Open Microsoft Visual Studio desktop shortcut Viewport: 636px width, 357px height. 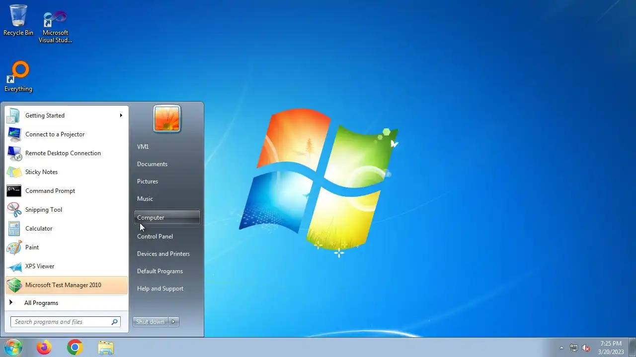[x=55, y=27]
